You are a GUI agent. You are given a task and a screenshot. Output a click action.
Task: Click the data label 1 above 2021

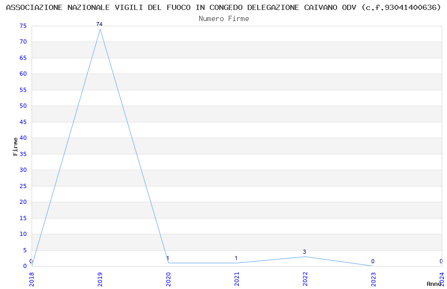[236, 258]
